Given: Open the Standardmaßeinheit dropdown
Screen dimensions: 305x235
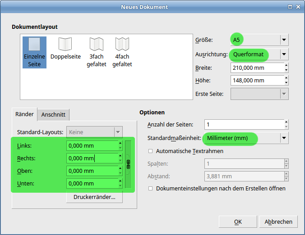Looking at the screenshot, I should (x=284, y=138).
